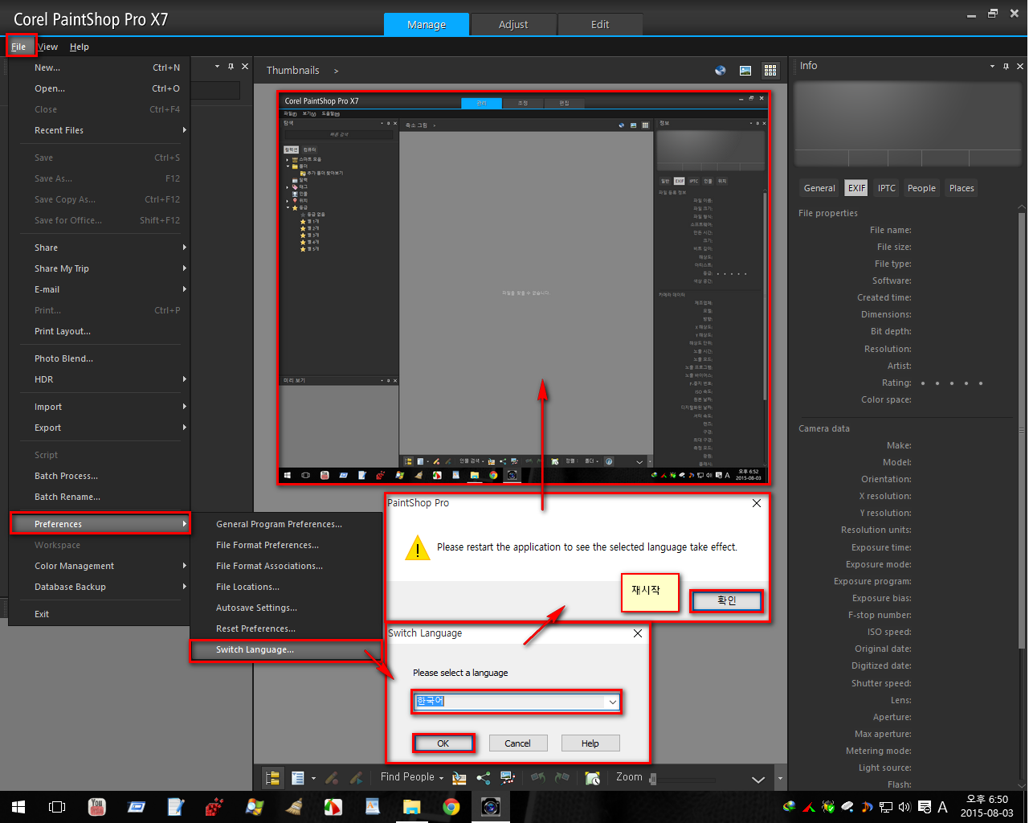Open the File menu
Viewport: 1029px width, 823px height.
point(18,47)
